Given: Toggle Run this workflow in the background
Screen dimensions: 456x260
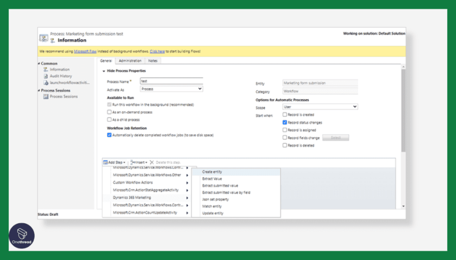Looking at the screenshot, I should point(110,104).
